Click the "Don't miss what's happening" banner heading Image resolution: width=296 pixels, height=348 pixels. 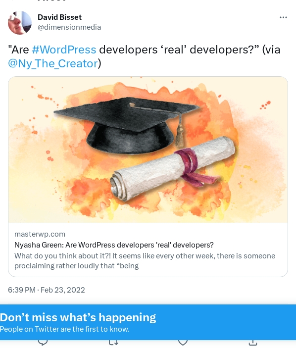pyautogui.click(x=78, y=317)
